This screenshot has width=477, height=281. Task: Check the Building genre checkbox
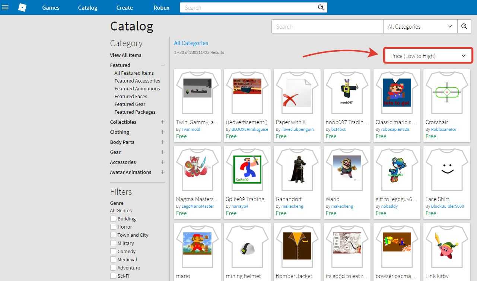tap(113, 219)
